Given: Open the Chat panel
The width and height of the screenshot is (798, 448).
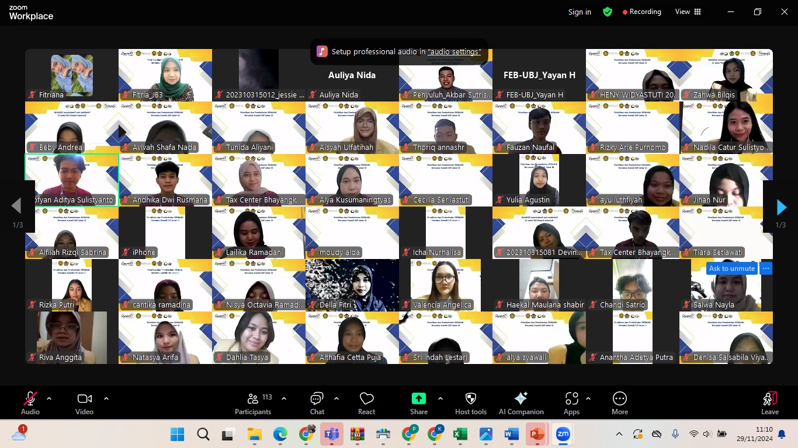Looking at the screenshot, I should click(317, 399).
